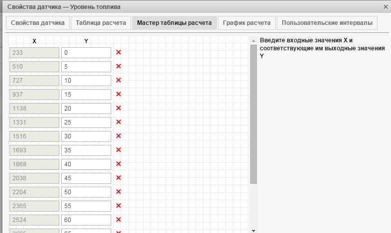Select the Мастер таблицы расчета tab

click(x=175, y=23)
